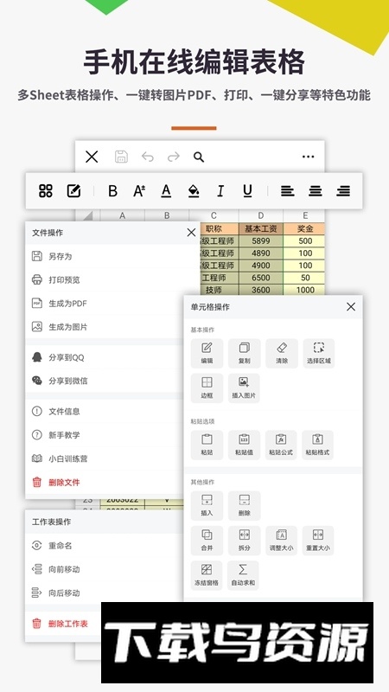This screenshot has height=692, width=389.
Task: Tap 插入 insert button
Action: (207, 505)
